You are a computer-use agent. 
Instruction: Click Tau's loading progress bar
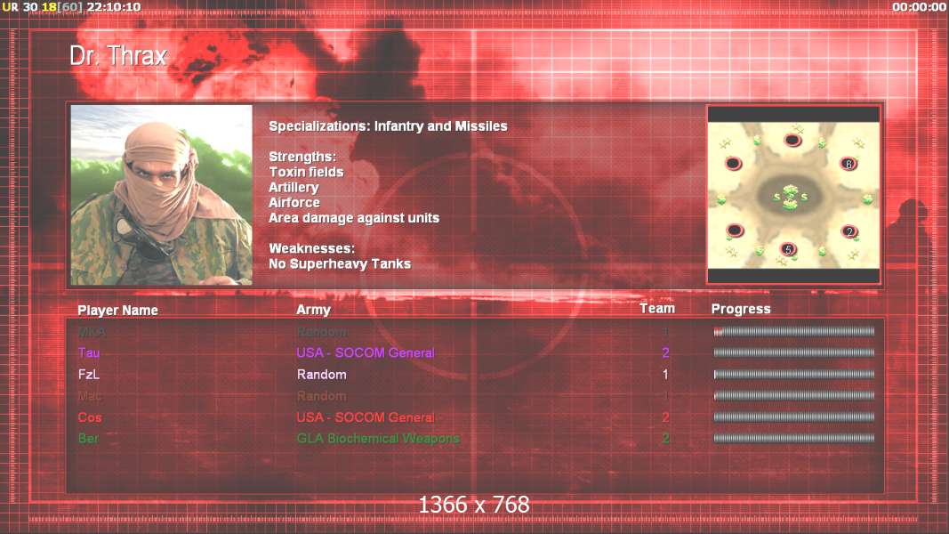coord(794,352)
